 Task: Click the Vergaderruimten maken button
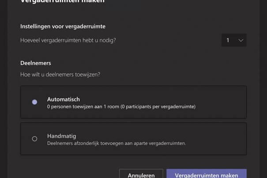(x=207, y=174)
